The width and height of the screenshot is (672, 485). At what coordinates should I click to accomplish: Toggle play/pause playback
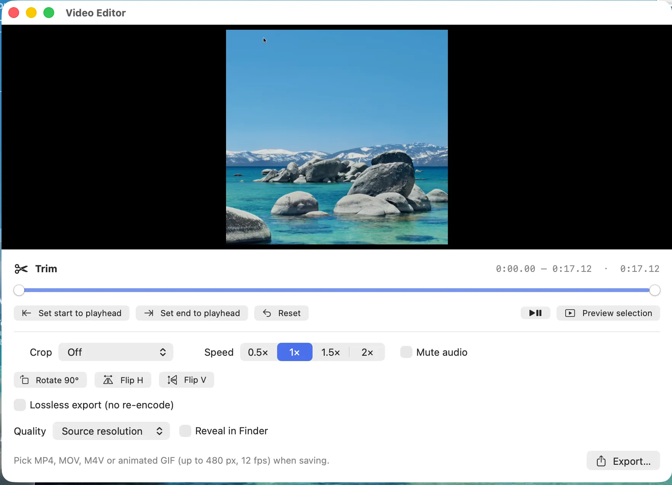[x=535, y=313]
